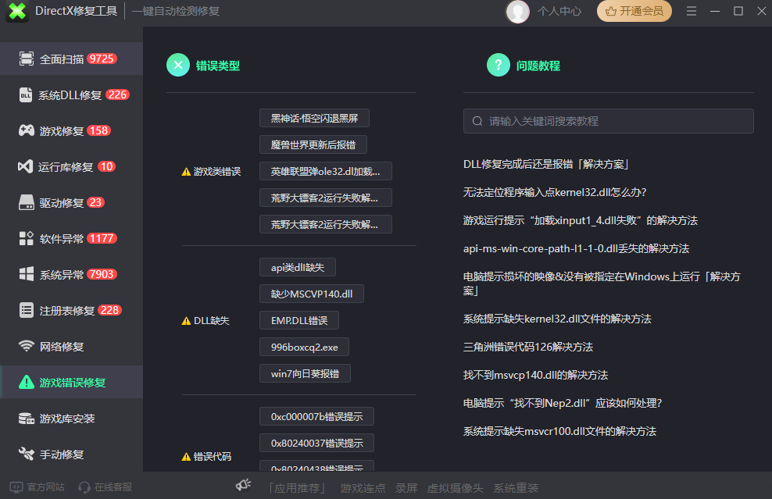Click the 手动修复 wrench tools icon
772x499 pixels.
click(27, 454)
